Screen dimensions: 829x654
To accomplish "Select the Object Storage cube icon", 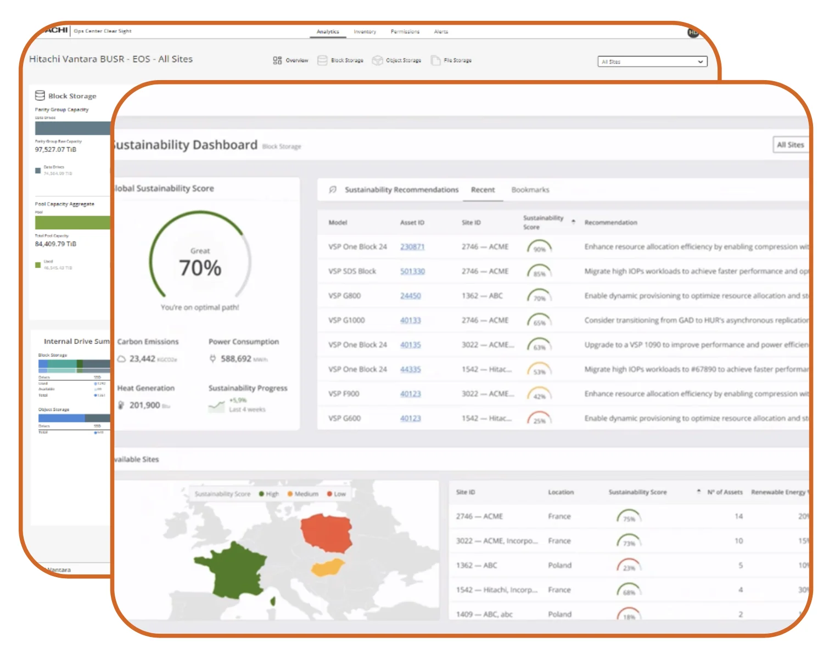I will (377, 60).
